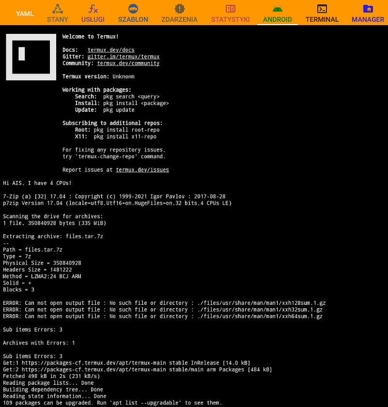Click the xxh64sum.1.gz error line
The image size is (388, 407).
click(163, 317)
